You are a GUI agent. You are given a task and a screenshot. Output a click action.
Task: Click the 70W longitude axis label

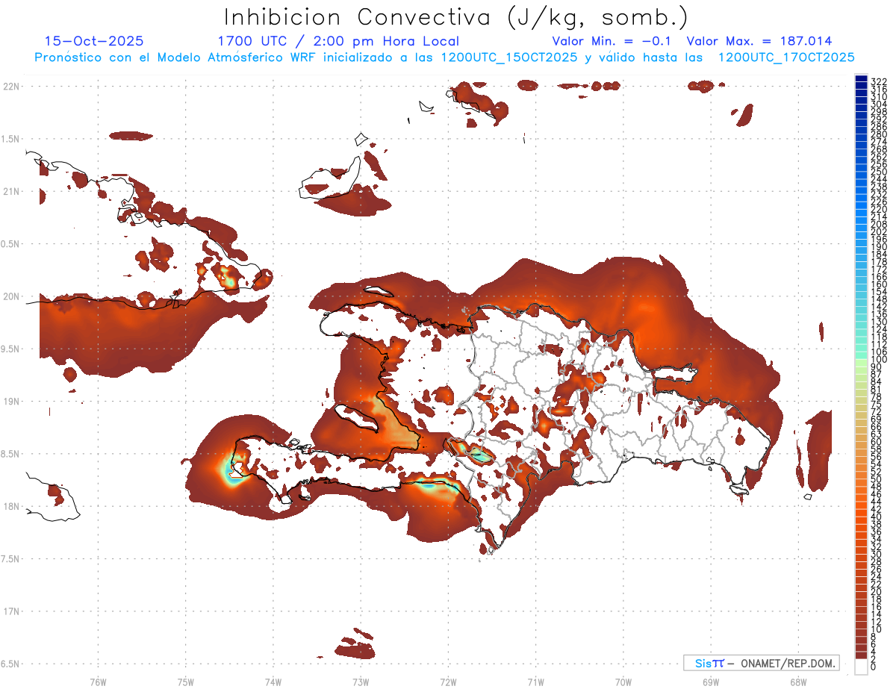(623, 682)
